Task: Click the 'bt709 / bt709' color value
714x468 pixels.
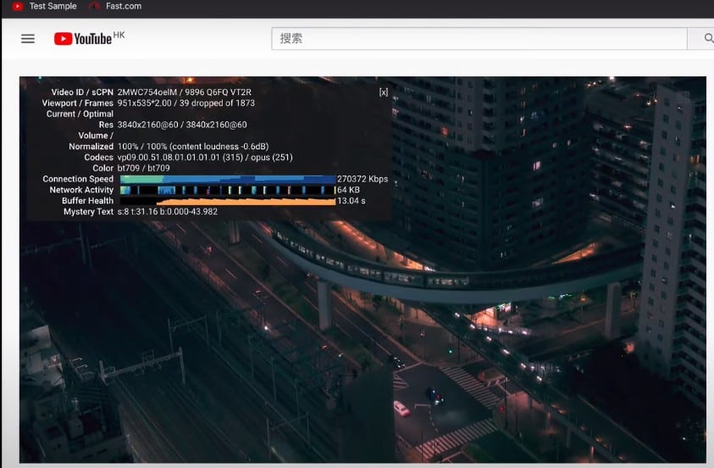Action: (x=143, y=168)
